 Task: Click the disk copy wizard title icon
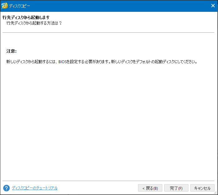click(x=5, y=6)
